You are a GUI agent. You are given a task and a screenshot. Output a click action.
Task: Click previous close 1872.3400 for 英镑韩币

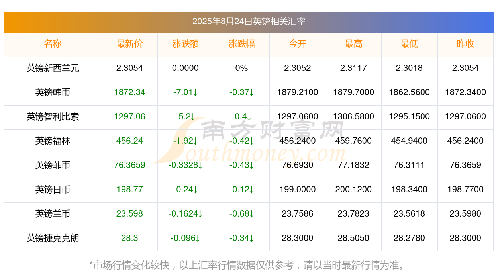(465, 92)
